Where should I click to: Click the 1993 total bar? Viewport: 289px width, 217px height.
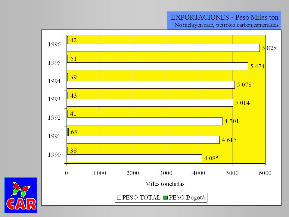[150, 103]
